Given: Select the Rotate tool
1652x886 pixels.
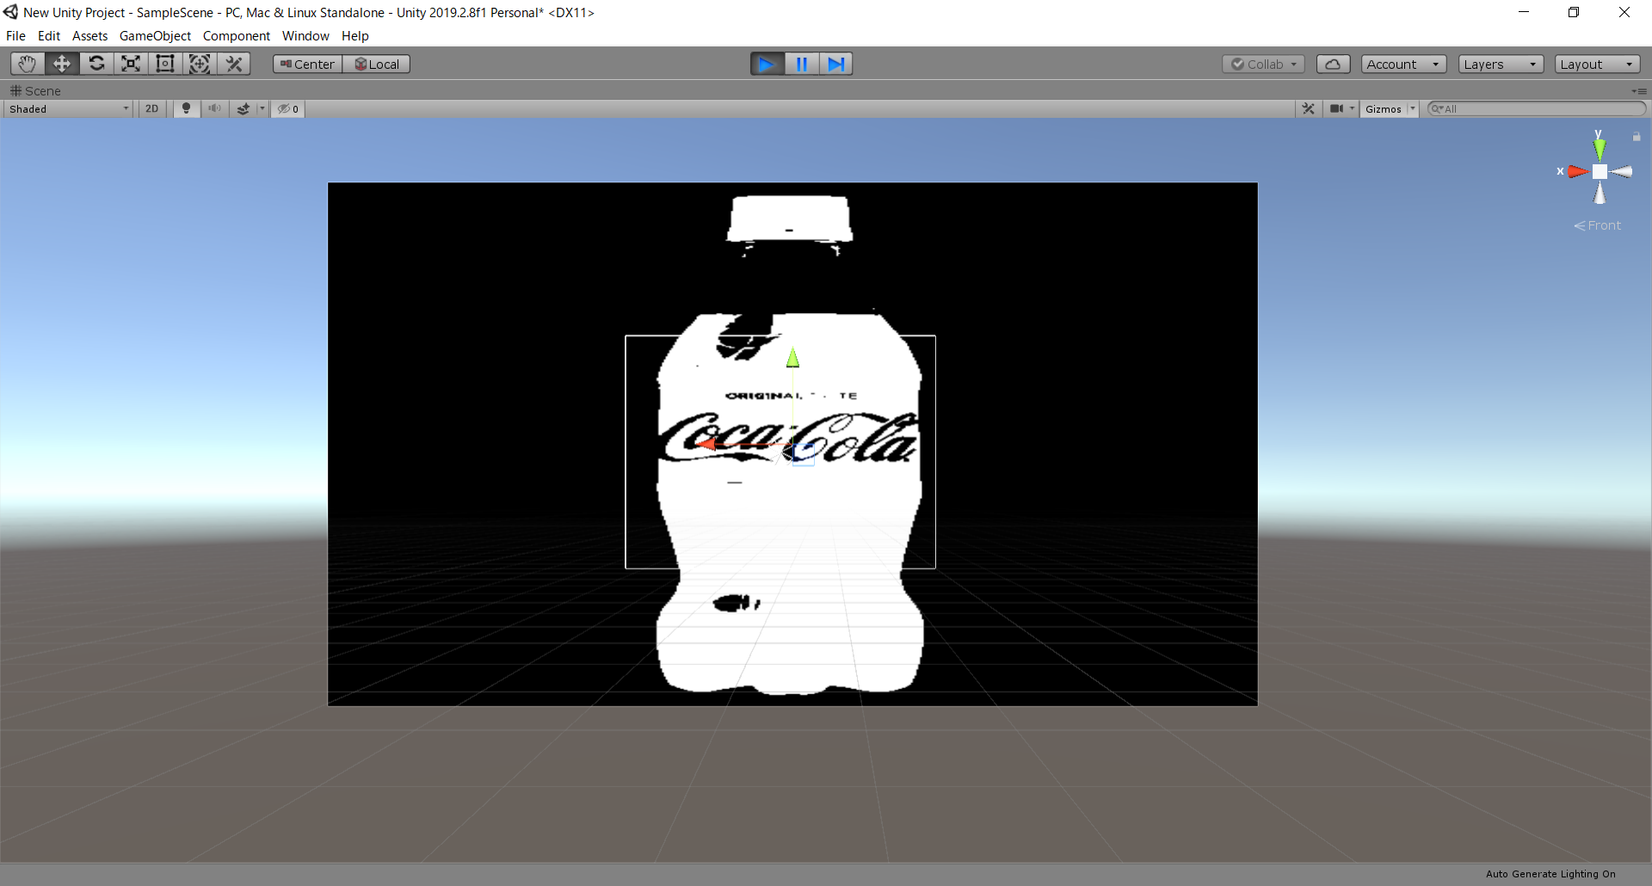Looking at the screenshot, I should 96,64.
